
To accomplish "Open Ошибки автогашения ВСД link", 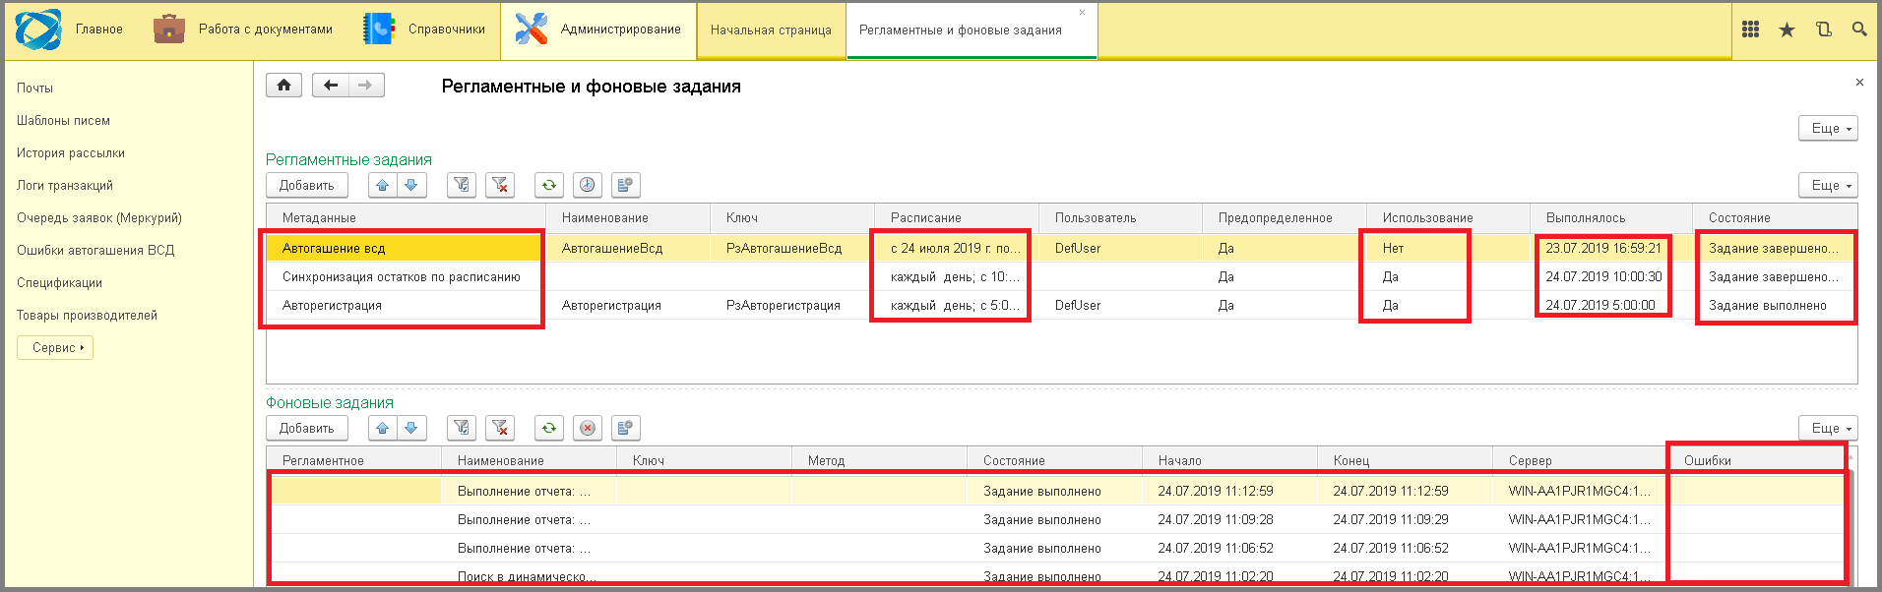I will click(95, 250).
